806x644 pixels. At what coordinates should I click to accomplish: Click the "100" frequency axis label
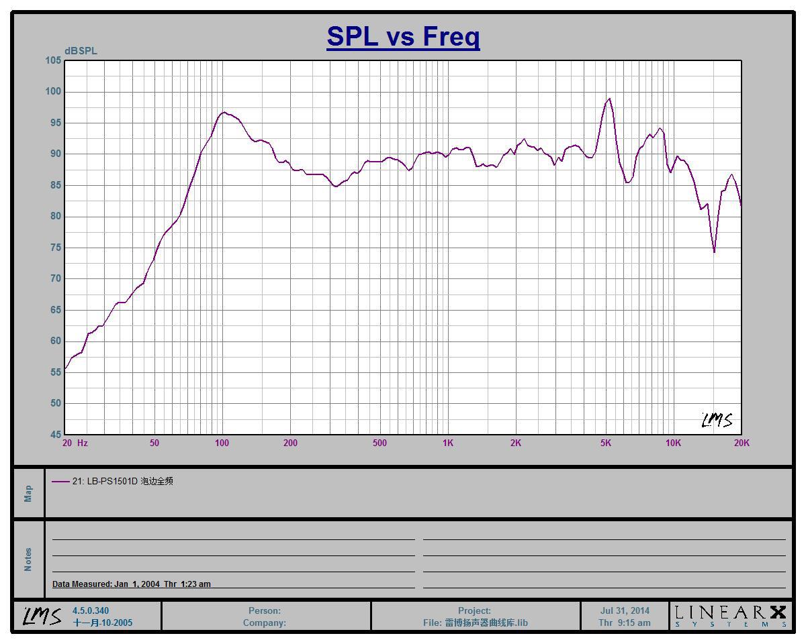tap(222, 443)
